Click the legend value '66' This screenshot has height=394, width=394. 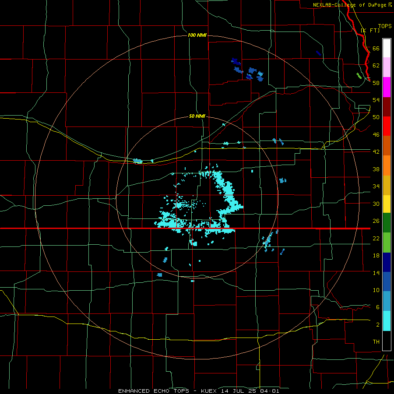376,48
